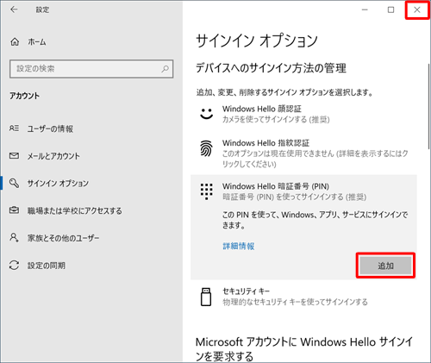
Task: Minimize the Settings window
Action: pos(365,9)
